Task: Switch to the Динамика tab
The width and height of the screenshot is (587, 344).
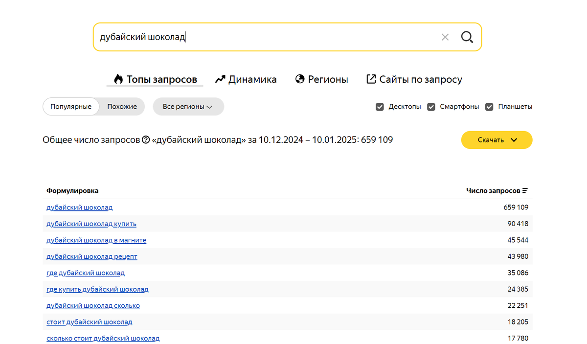Action: click(x=246, y=79)
